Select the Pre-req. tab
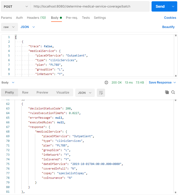178x195 pixels. pos(72,18)
